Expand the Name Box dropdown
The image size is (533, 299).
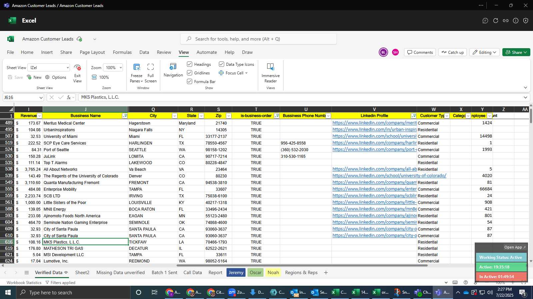[41, 98]
